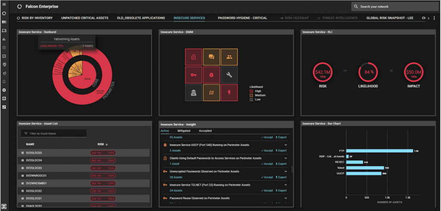Click the dotted grid icon in the sidebar
This screenshot has width=441, height=211.
tap(4, 47)
